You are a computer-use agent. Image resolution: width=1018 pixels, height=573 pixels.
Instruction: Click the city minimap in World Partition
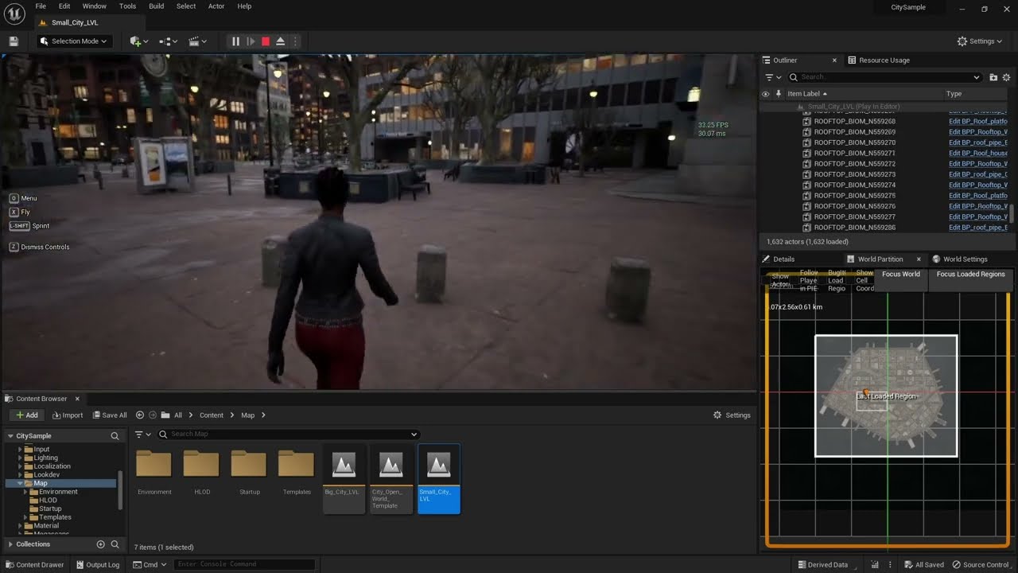[886, 396]
